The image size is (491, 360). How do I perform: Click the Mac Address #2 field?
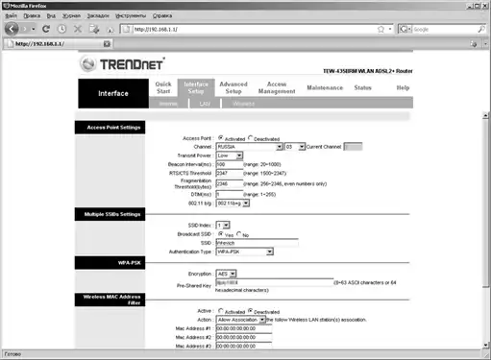[x=244, y=337]
